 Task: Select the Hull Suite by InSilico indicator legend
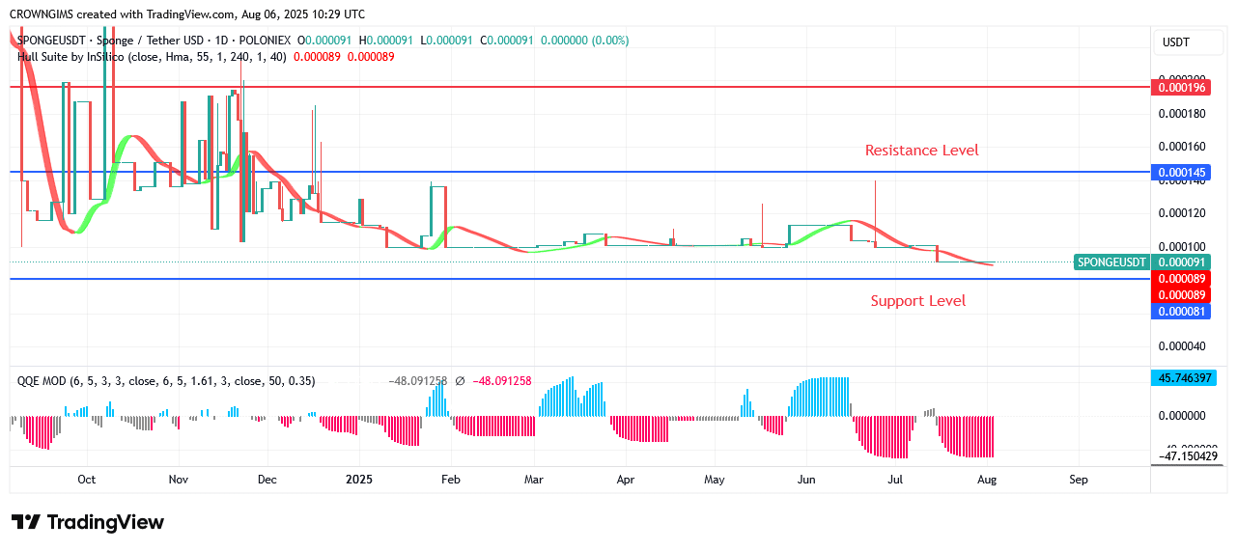[x=152, y=57]
